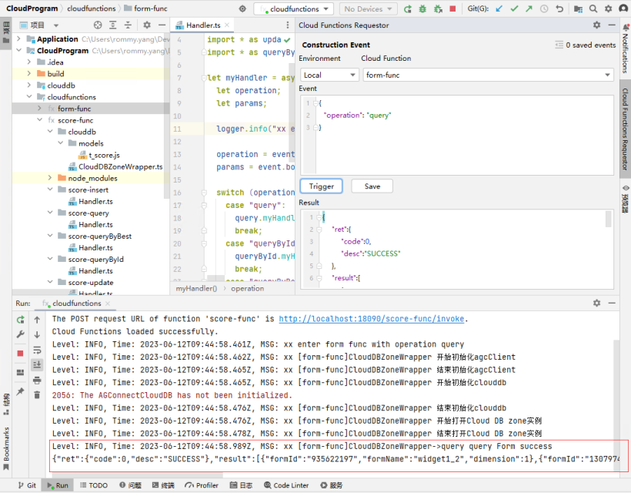Expand the node_modules folder
The width and height of the screenshot is (631, 493).
50,178
